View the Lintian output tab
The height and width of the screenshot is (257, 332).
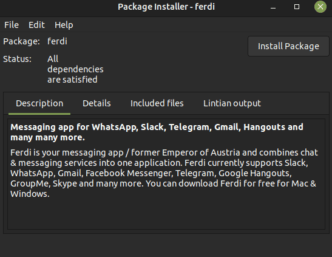[232, 104]
